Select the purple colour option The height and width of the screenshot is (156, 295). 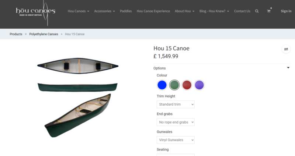pyautogui.click(x=199, y=85)
